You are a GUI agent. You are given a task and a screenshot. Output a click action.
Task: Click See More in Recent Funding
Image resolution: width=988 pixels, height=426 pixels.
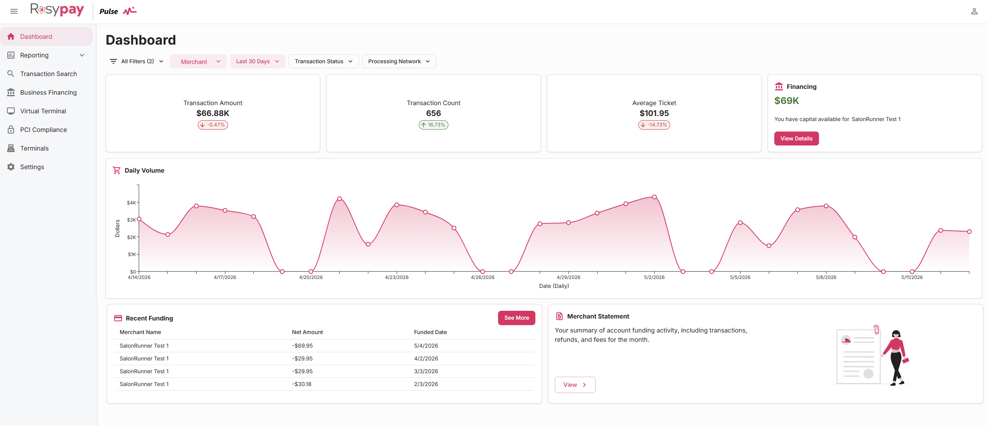[x=516, y=318]
